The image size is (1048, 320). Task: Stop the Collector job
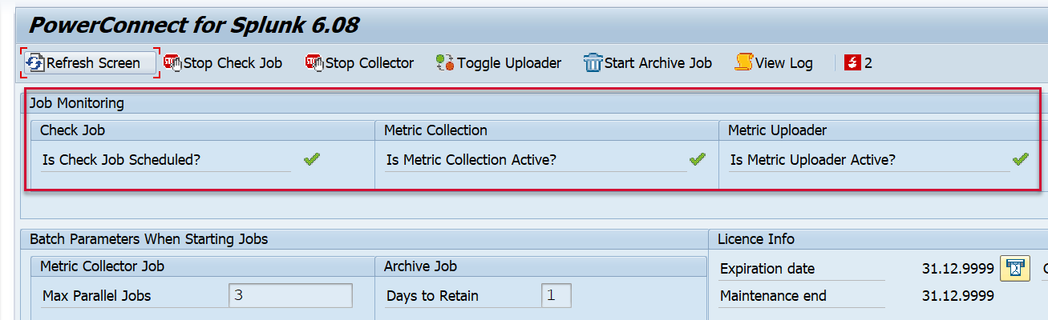click(x=360, y=63)
